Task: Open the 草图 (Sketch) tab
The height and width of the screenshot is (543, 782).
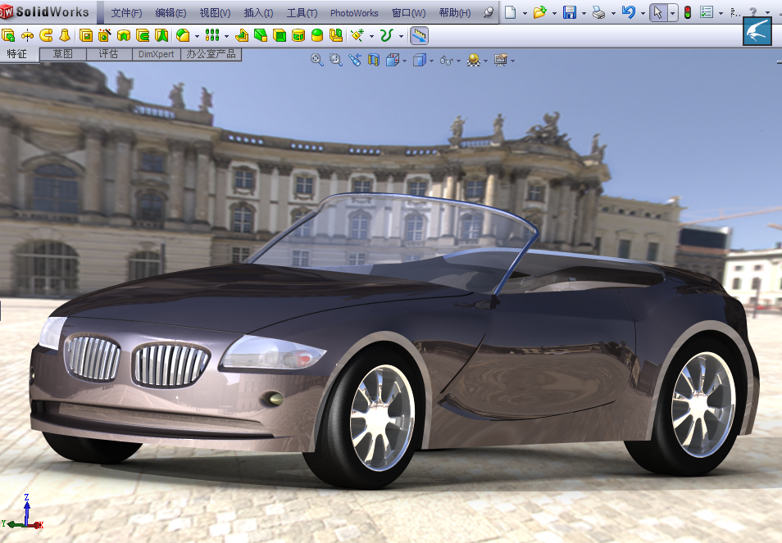Action: pyautogui.click(x=63, y=54)
